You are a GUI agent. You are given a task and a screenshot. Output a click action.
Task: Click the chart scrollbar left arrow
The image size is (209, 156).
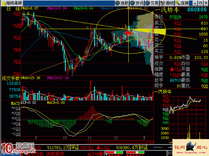(x=3, y=142)
